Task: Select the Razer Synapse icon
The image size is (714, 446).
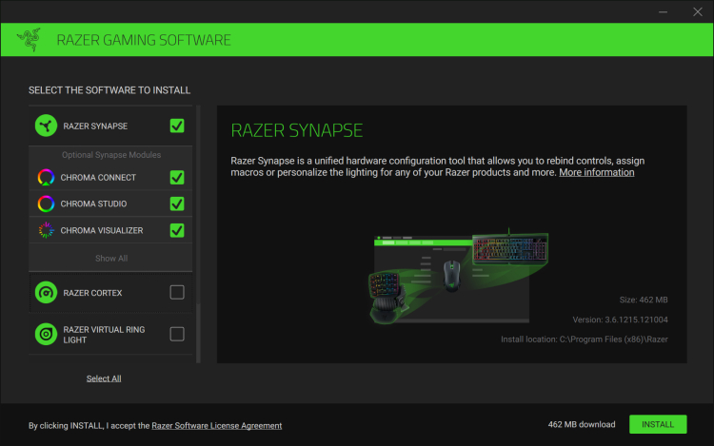Action: (46, 126)
